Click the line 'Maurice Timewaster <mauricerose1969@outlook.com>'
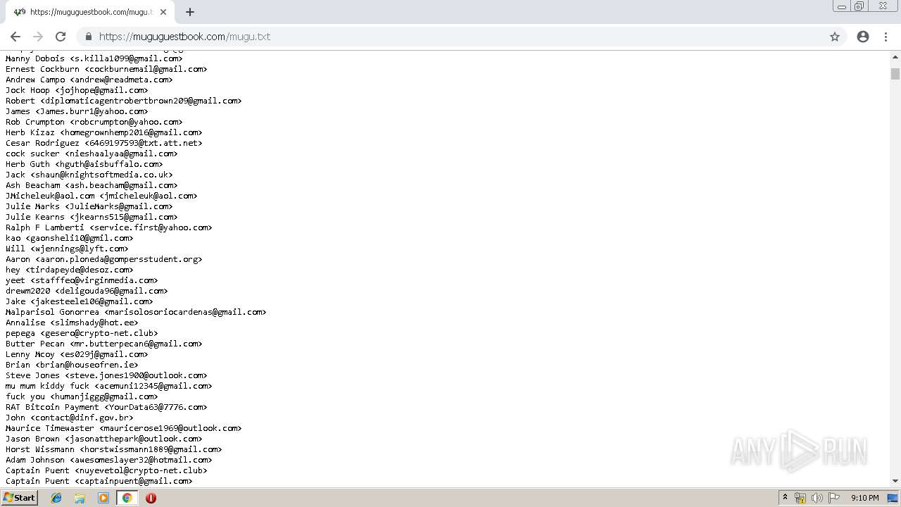The width and height of the screenshot is (901, 507). pos(123,428)
